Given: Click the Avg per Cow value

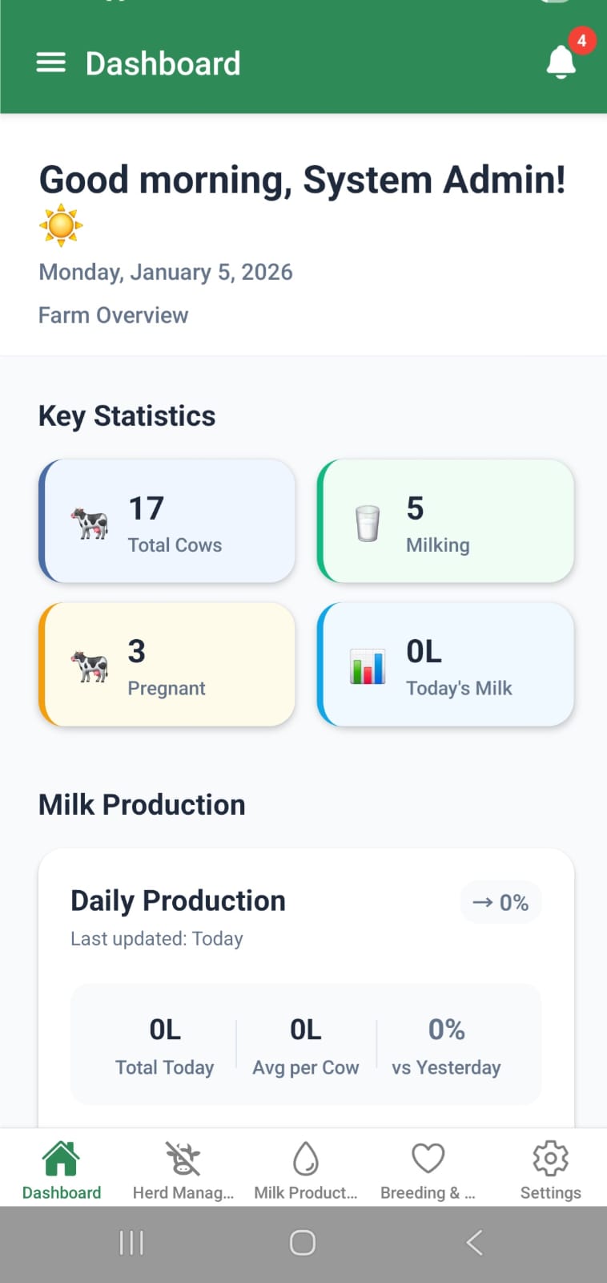Looking at the screenshot, I should (x=306, y=1030).
